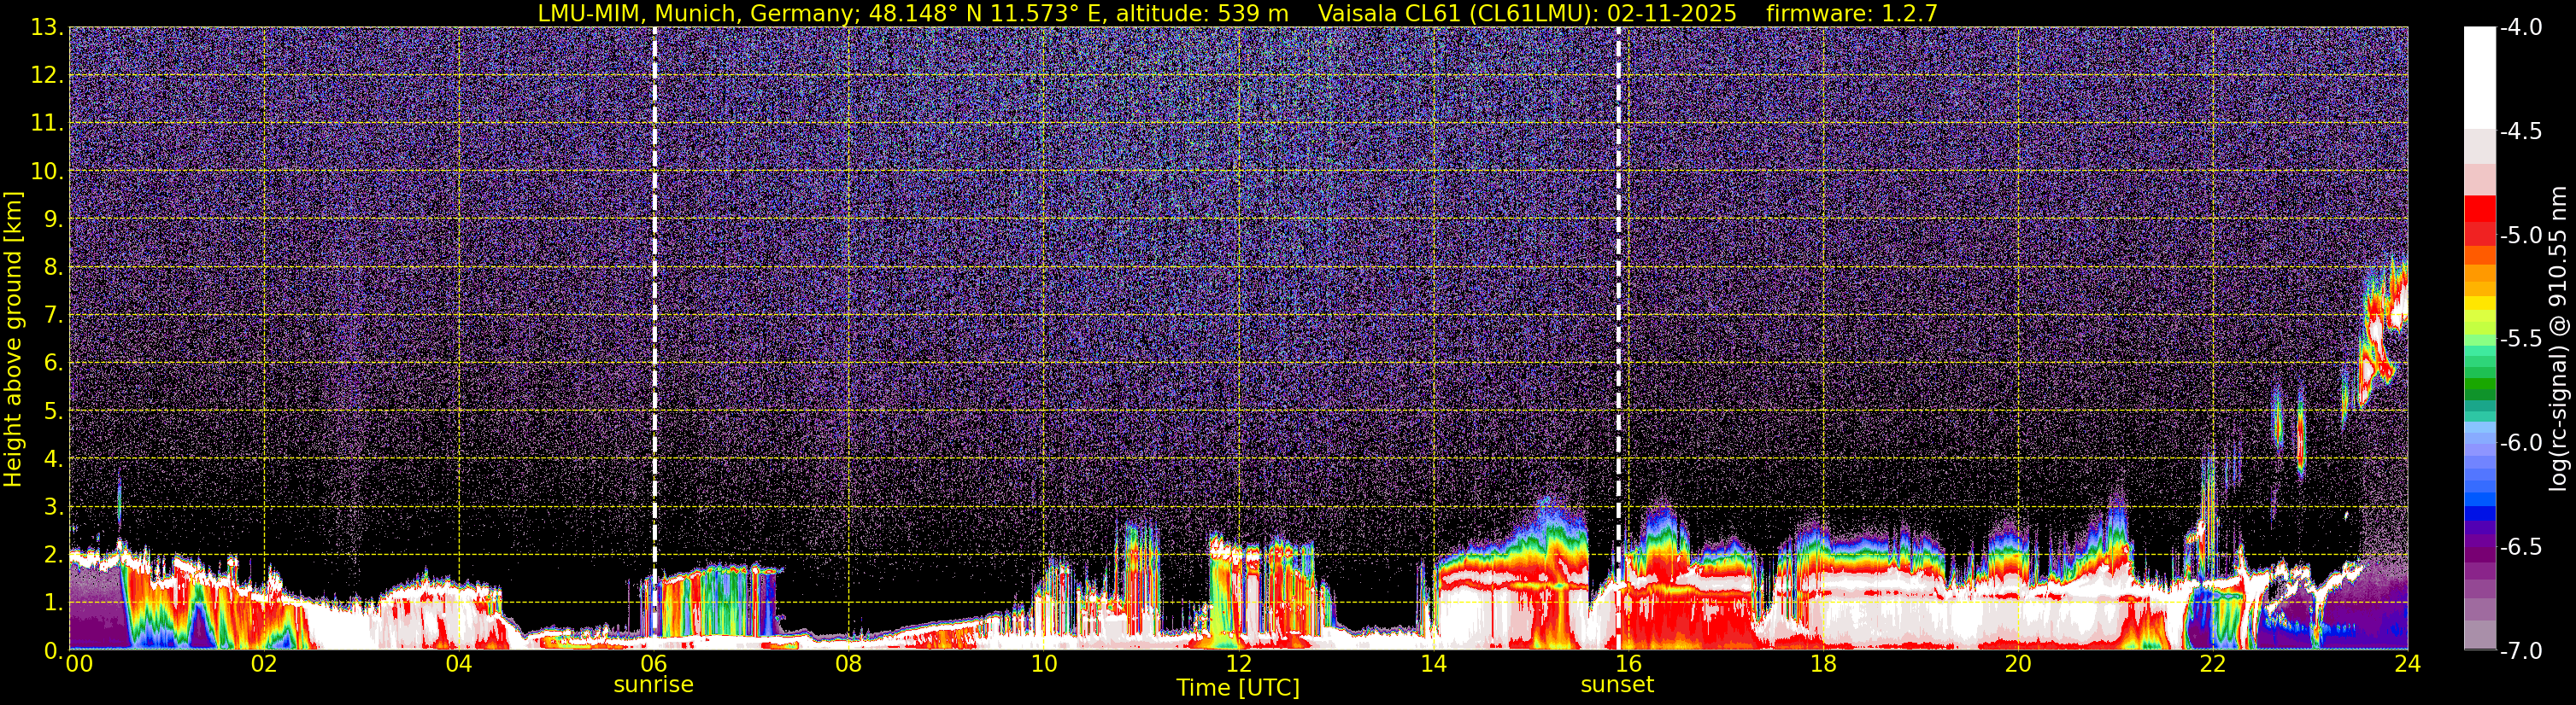Click the '2.' height axis tick label
The height and width of the screenshot is (705, 2576).
click(53, 556)
